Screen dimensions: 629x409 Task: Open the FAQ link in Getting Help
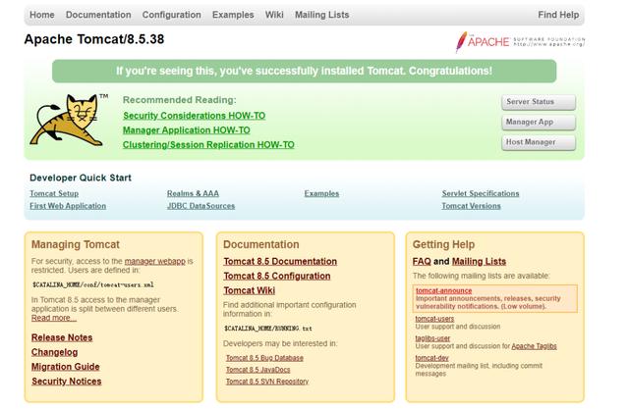tap(422, 262)
